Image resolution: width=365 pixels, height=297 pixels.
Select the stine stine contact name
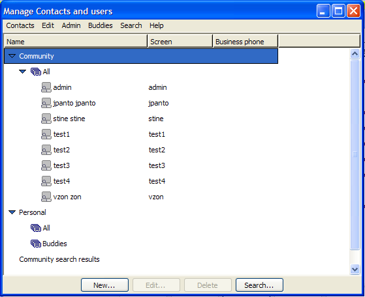tap(69, 119)
